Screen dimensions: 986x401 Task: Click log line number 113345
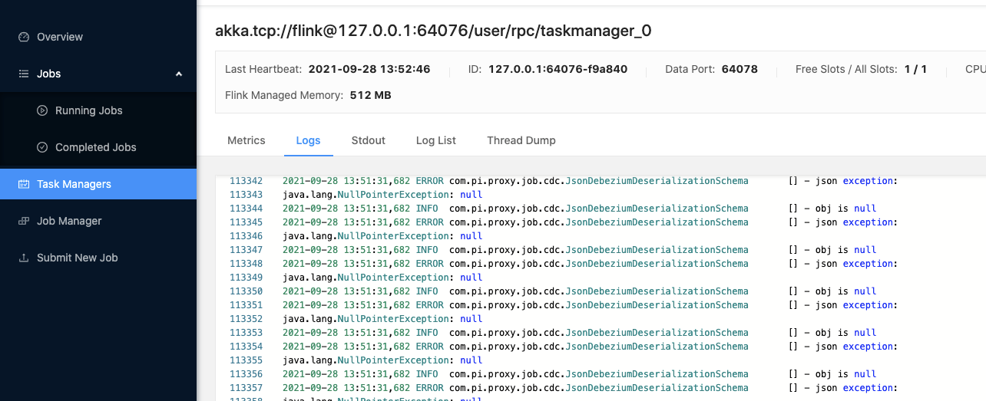pos(246,222)
